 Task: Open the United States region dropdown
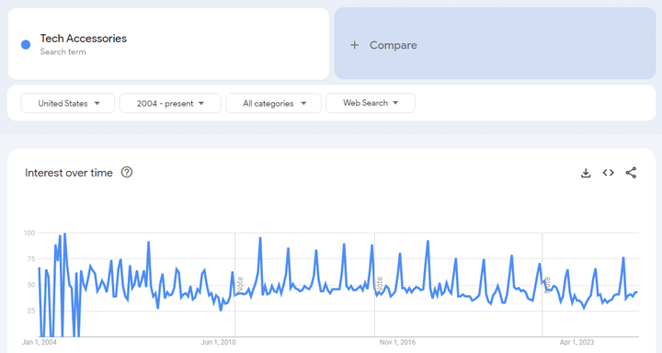coord(67,103)
